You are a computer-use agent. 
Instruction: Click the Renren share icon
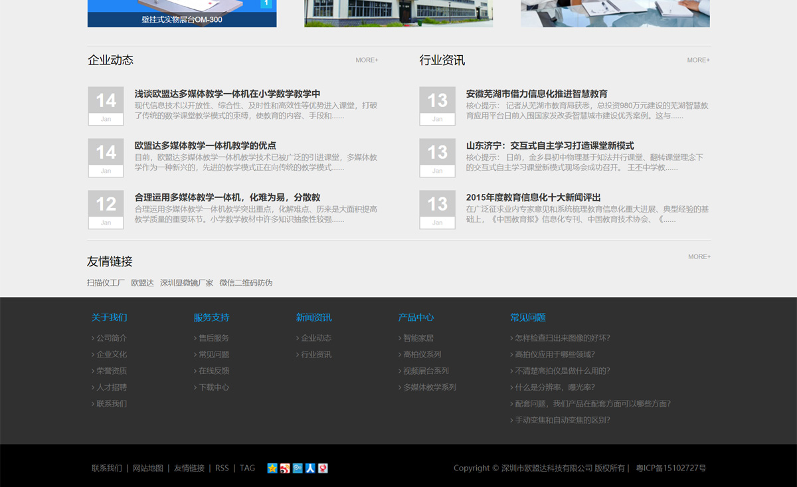pyautogui.click(x=310, y=468)
